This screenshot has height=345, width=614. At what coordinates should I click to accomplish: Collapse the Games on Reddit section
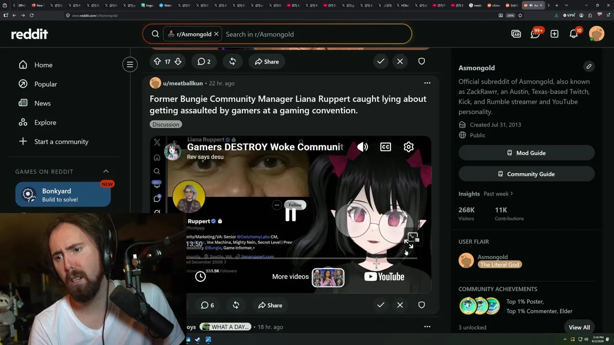(x=106, y=171)
